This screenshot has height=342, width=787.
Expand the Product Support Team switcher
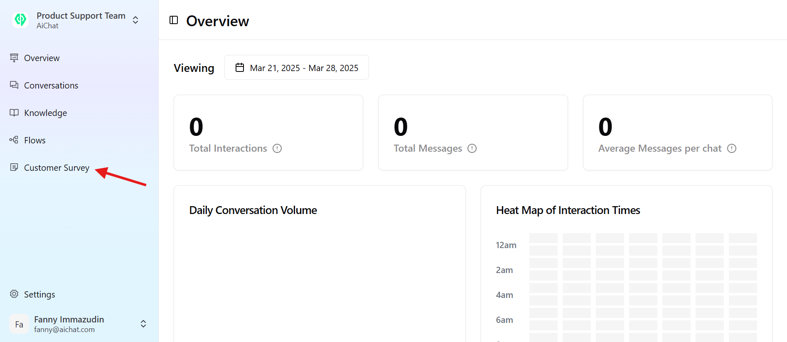click(135, 20)
